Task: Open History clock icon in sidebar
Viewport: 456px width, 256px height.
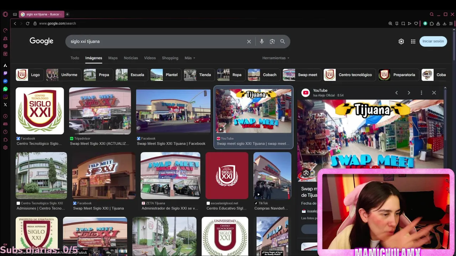Action: (x=5, y=132)
